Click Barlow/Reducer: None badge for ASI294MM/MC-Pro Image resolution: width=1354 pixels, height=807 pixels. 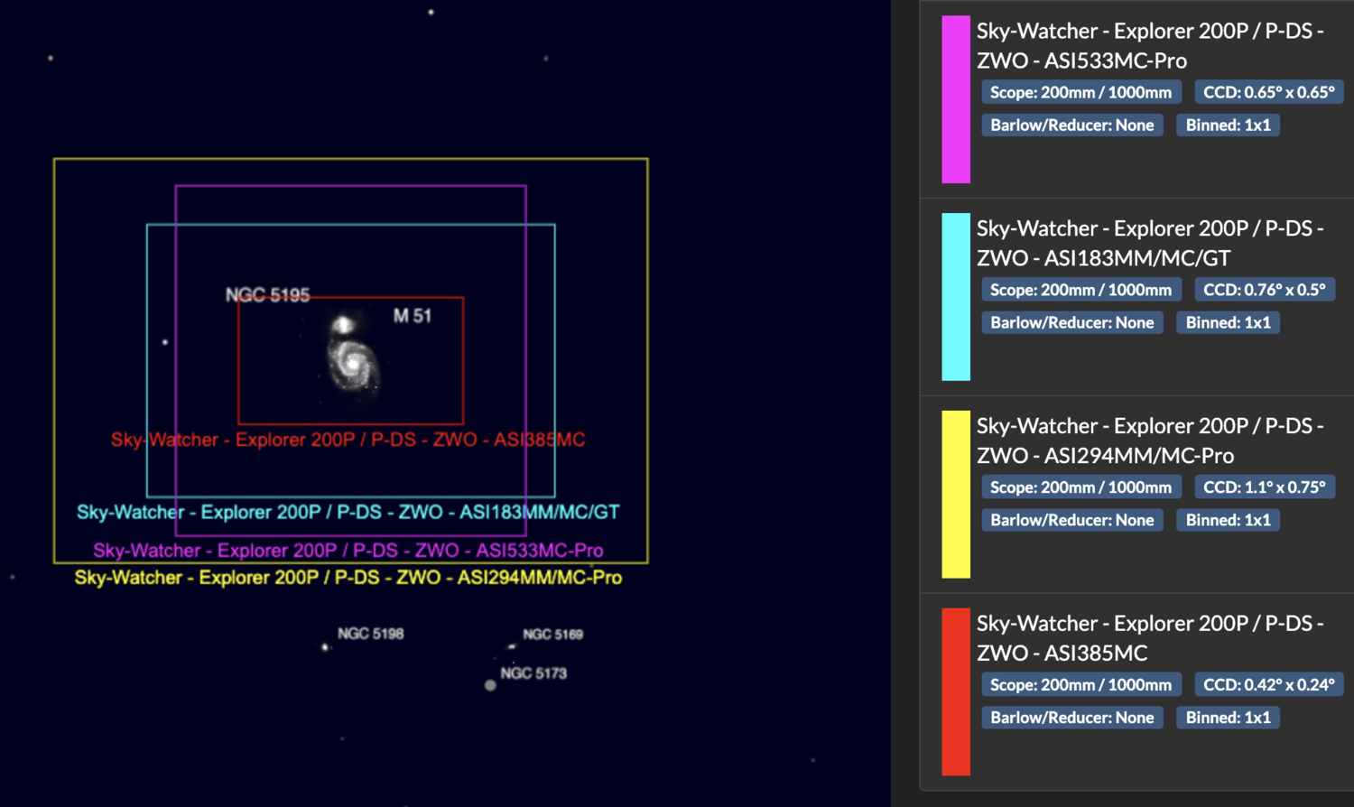click(x=1072, y=521)
